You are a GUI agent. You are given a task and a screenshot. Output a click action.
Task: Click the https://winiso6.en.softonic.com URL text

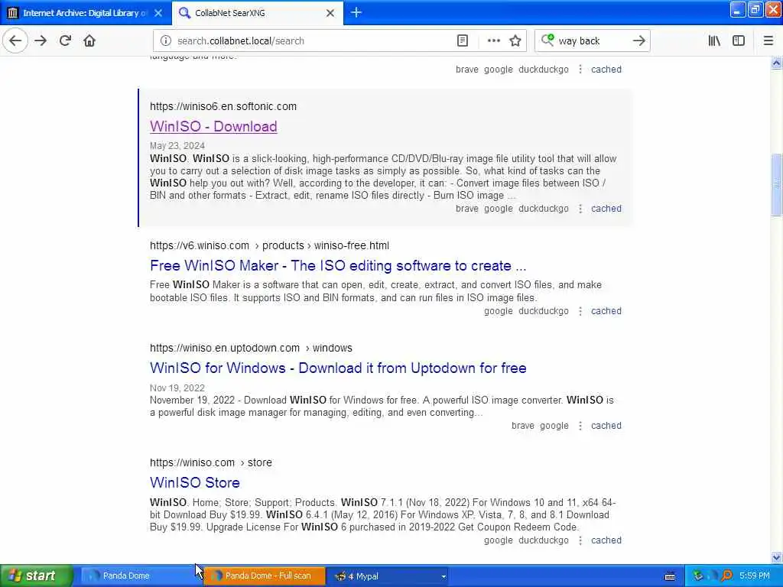pos(223,106)
